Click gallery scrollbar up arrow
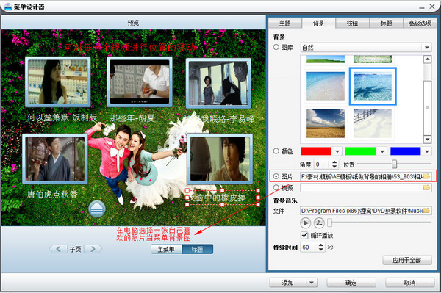Viewport: 441px width, 293px height. 428,59
